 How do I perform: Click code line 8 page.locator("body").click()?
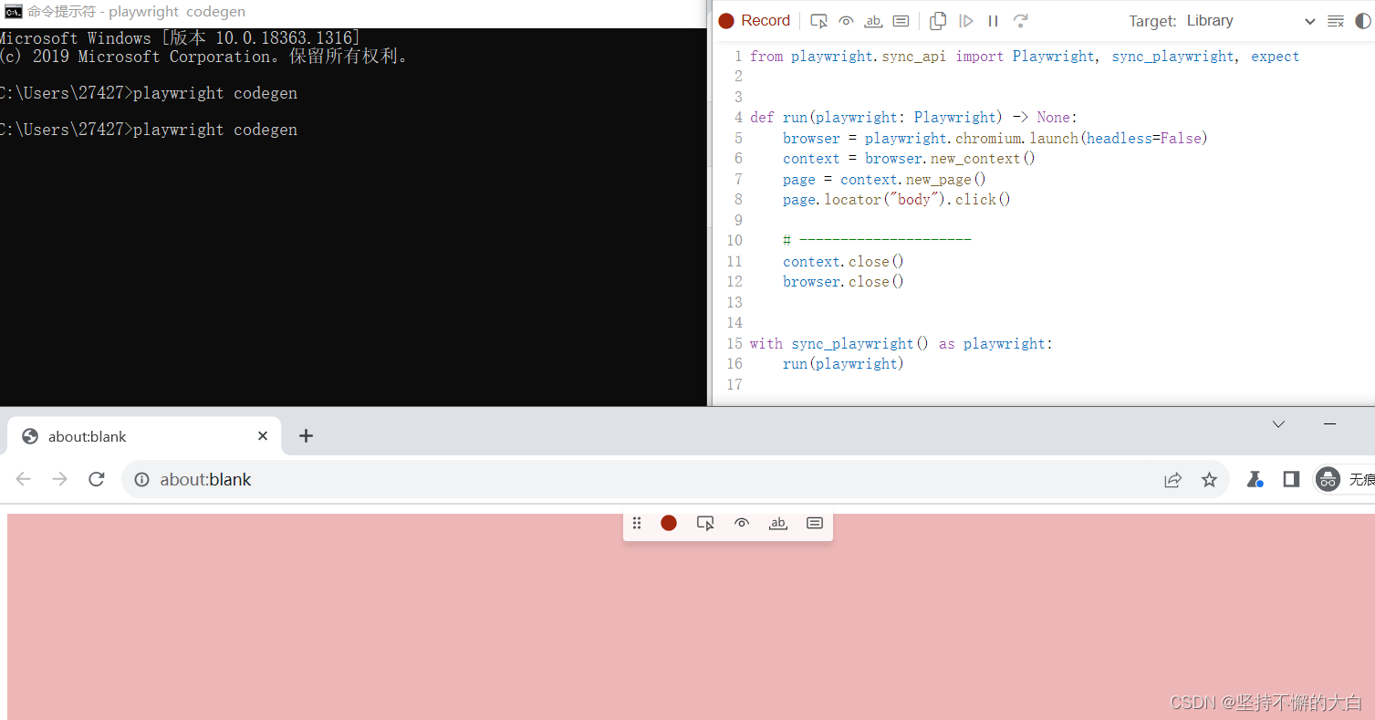[x=897, y=200]
